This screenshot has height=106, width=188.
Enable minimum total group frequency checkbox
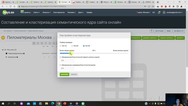61,65
